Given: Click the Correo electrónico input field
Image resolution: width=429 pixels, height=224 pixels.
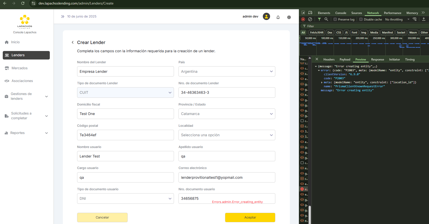Looking at the screenshot, I should (227, 177).
